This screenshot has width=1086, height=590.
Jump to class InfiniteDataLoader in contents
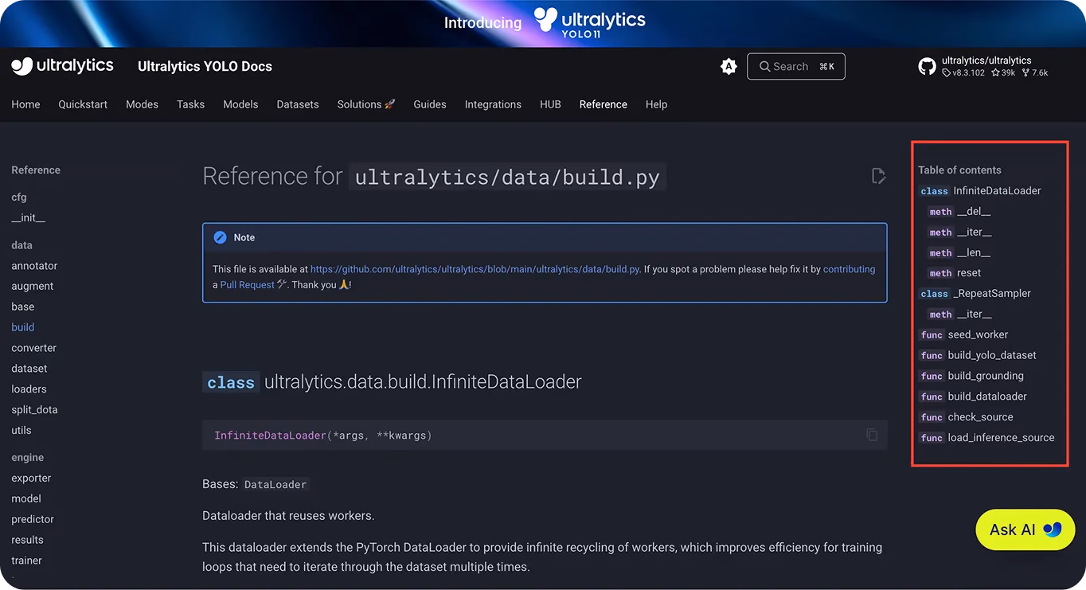click(x=979, y=191)
